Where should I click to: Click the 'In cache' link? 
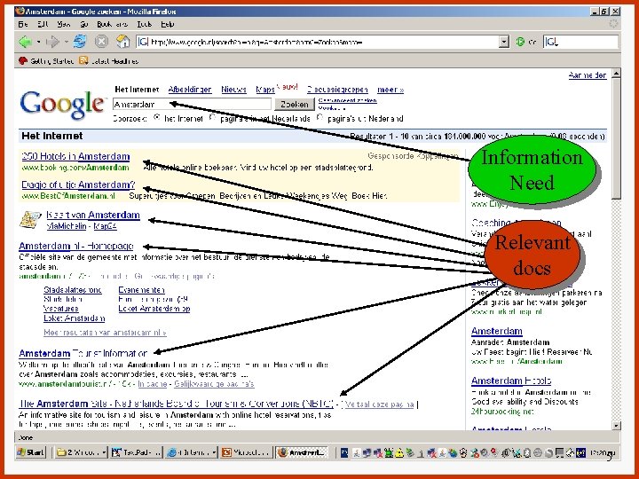point(153,384)
